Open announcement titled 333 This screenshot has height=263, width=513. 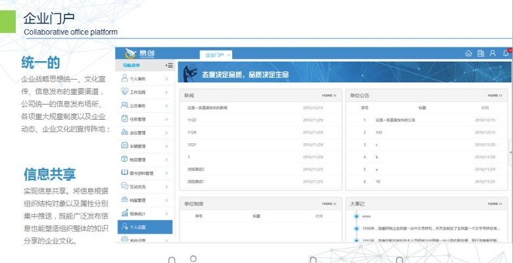379,132
